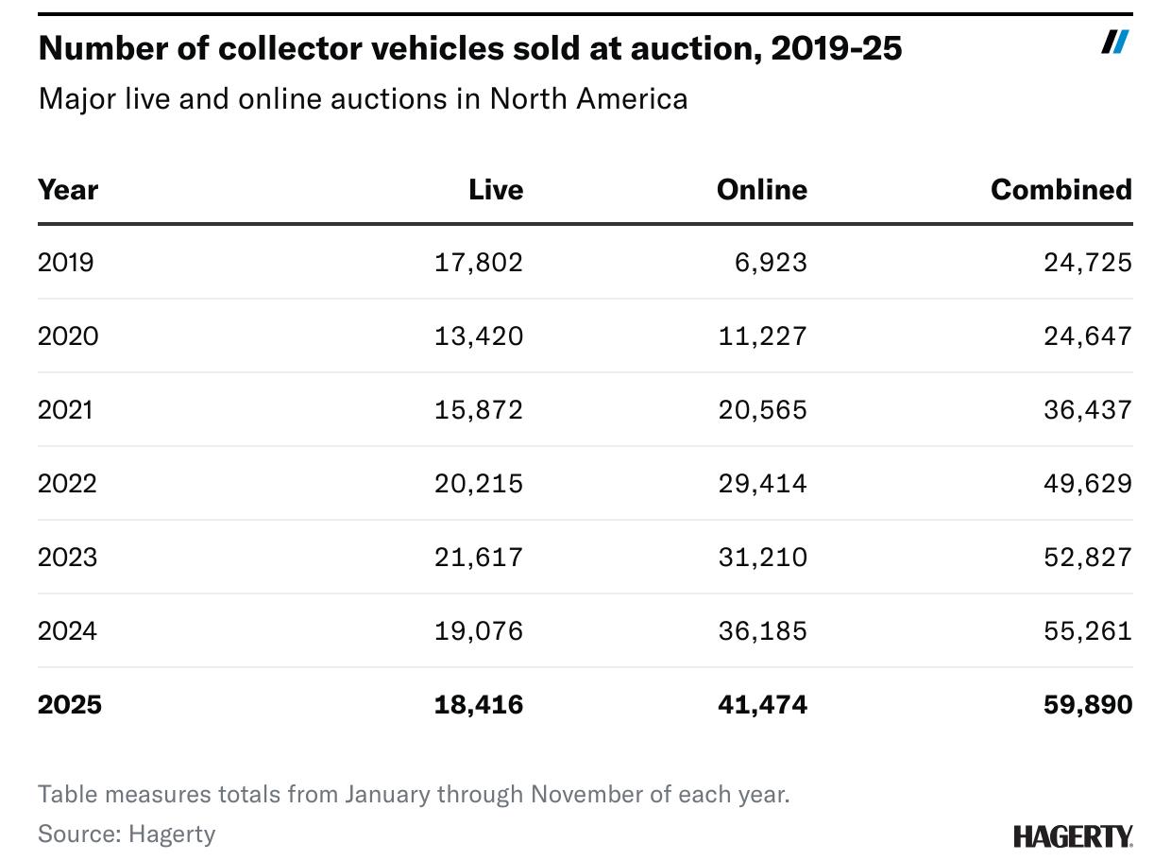
Task: Select the 2024 online value 36,185
Action: click(x=762, y=630)
